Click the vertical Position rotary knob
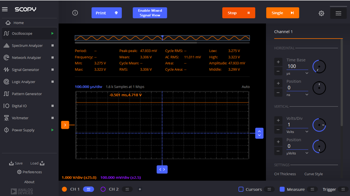Viewport: 350px width, 196px height. (x=319, y=147)
